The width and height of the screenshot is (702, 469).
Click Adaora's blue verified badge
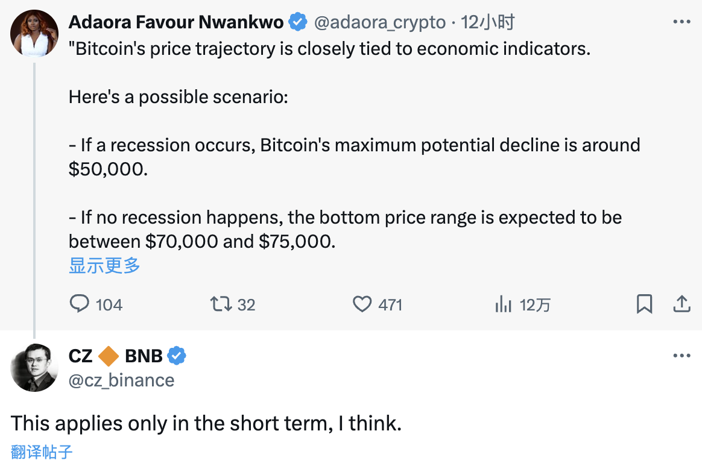tap(298, 23)
